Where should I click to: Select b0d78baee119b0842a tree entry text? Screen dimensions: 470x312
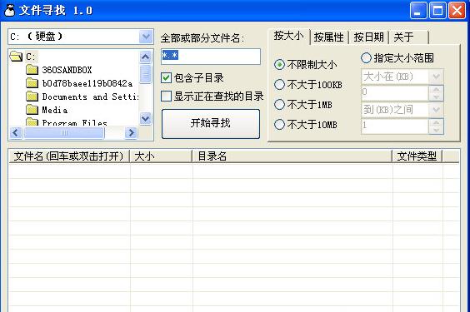point(87,83)
